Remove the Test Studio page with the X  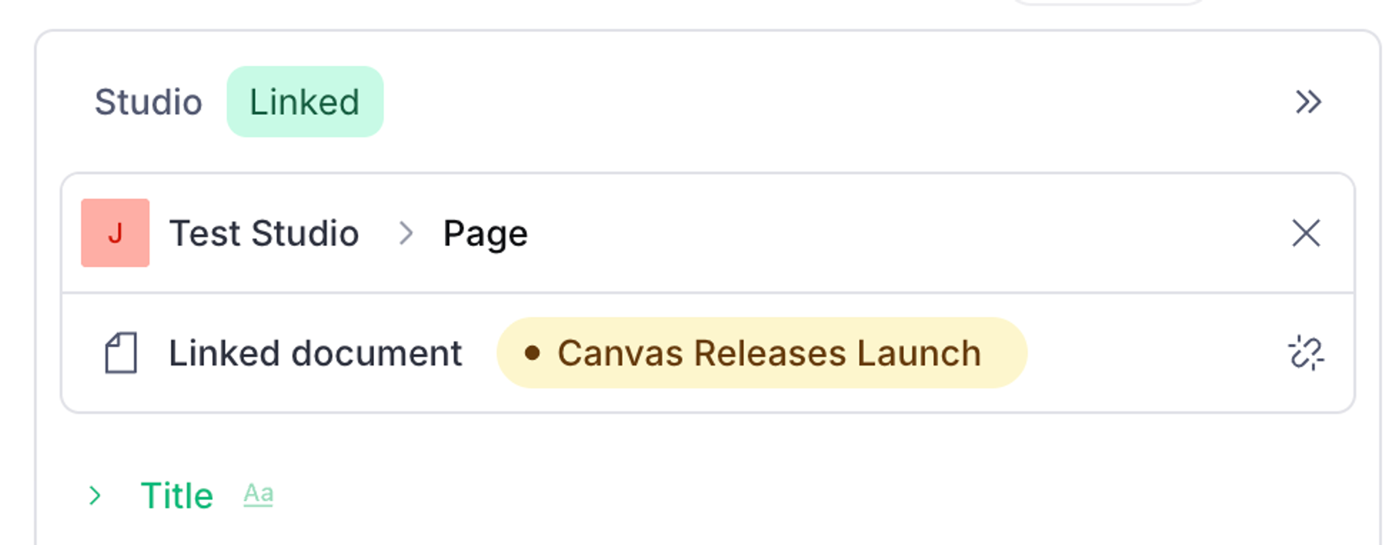pyautogui.click(x=1305, y=233)
